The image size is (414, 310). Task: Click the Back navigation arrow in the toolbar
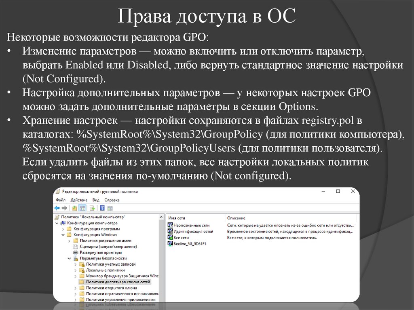pyautogui.click(x=57, y=209)
